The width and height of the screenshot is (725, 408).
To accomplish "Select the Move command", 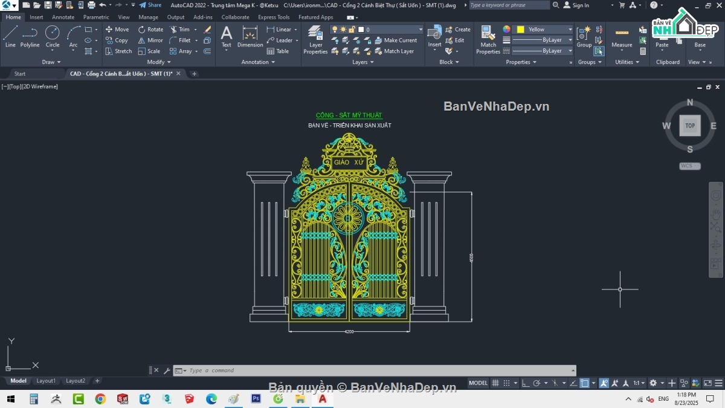I will pyautogui.click(x=117, y=28).
